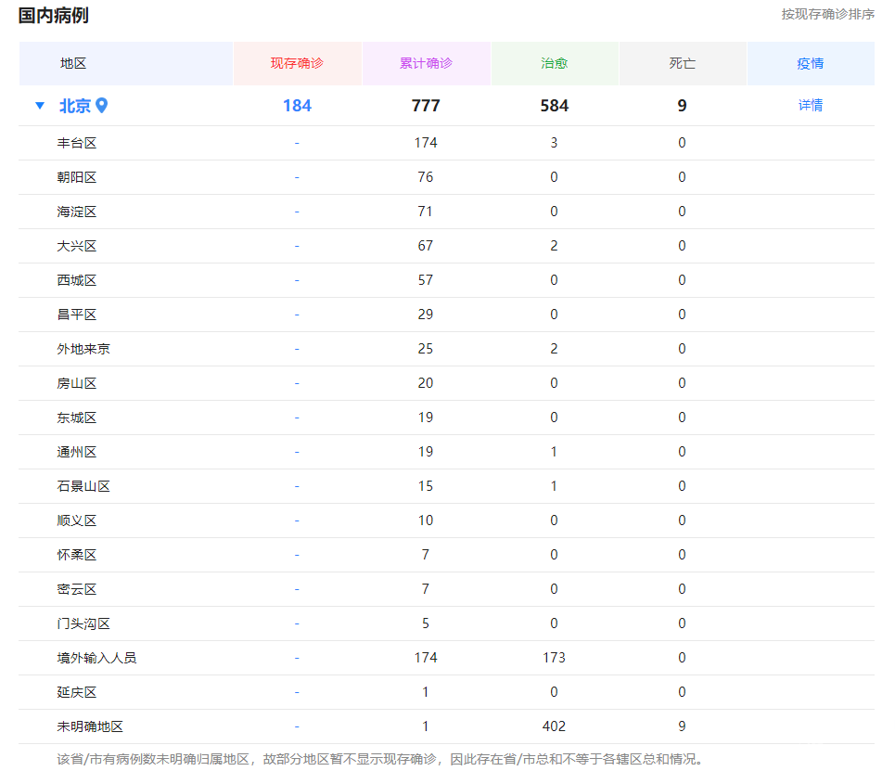Click the 外地来京 row label
This screenshot has width=895, height=771.
(x=83, y=349)
